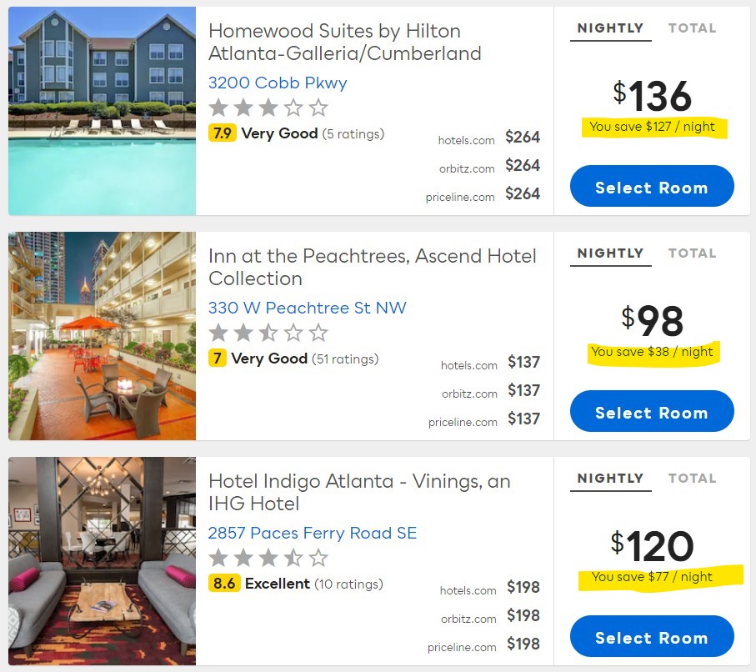Switch Inn at the Peachtrees to Total tab

click(692, 253)
